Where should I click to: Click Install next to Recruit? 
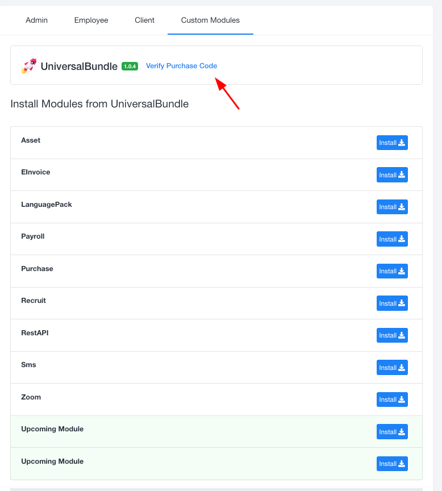click(392, 303)
